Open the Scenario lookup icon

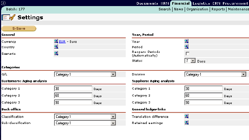(56, 53)
